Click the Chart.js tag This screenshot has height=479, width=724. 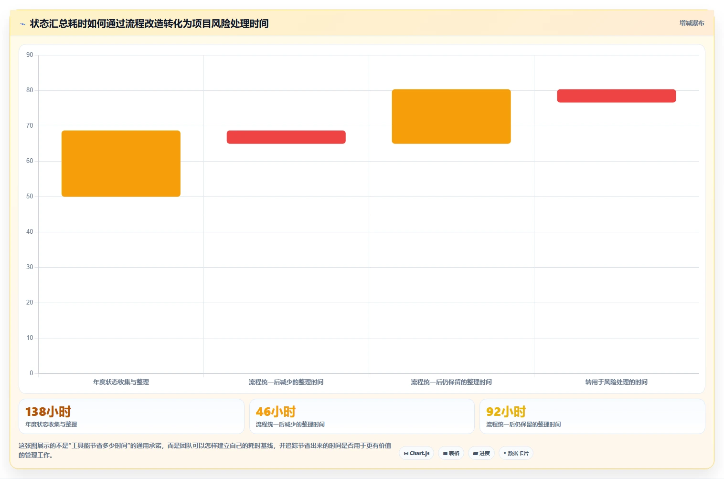point(416,453)
